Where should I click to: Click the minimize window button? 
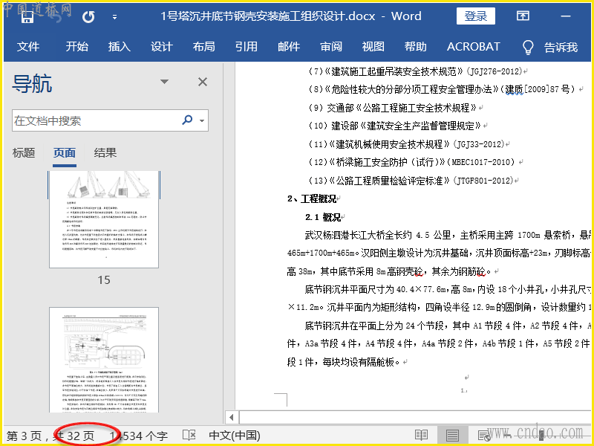[x=566, y=16]
